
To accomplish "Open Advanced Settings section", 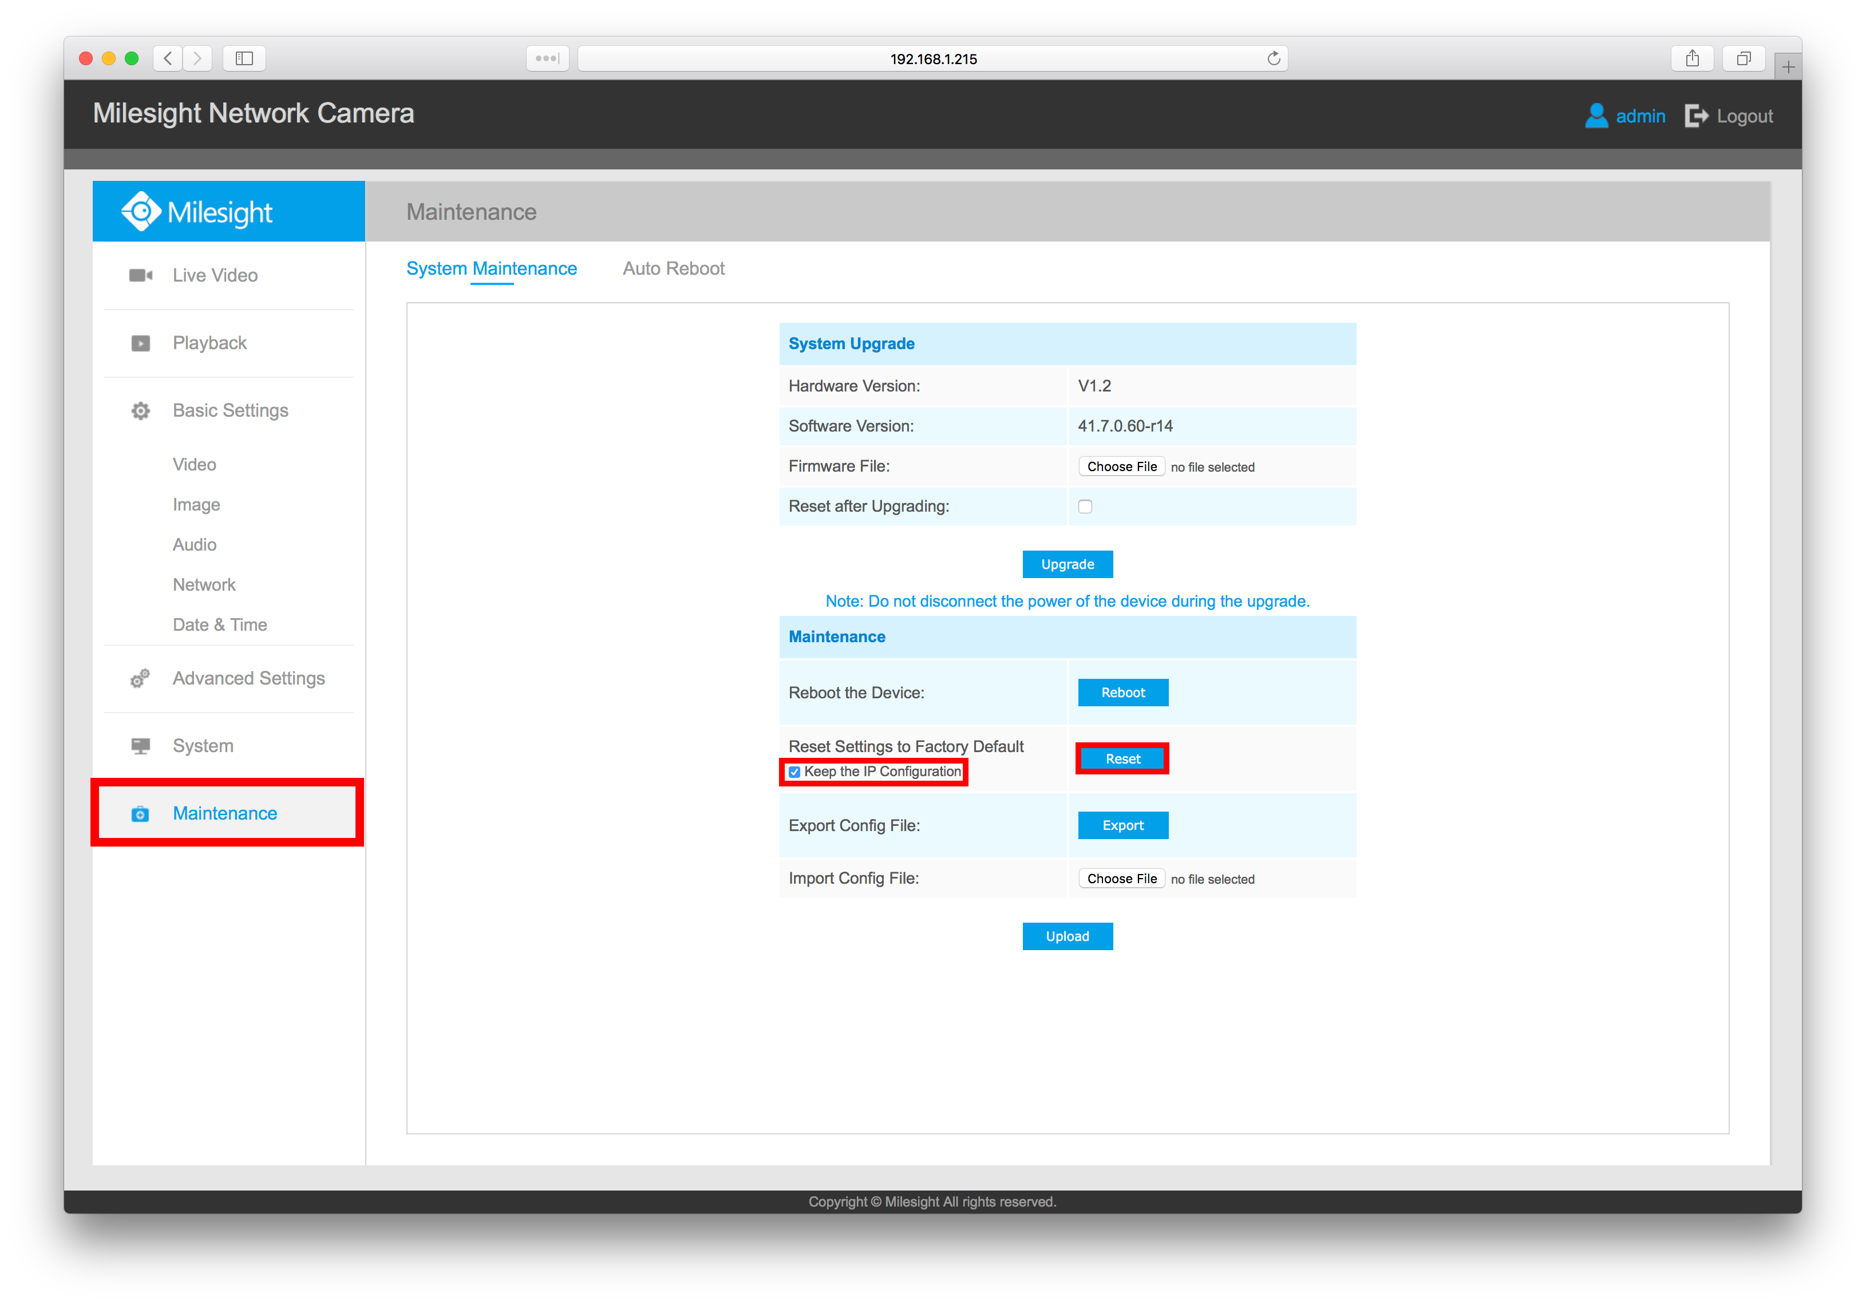I will pos(248,678).
